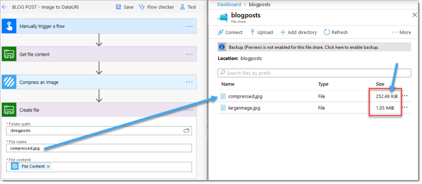This screenshot has height=184, width=422.
Task: Open the compressed.jpg file entry
Action: [245, 96]
